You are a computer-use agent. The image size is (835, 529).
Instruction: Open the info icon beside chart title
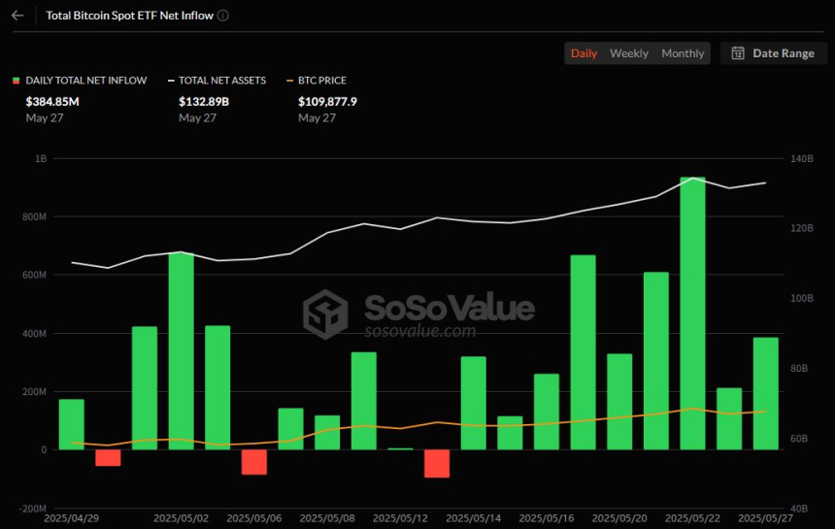pos(223,16)
